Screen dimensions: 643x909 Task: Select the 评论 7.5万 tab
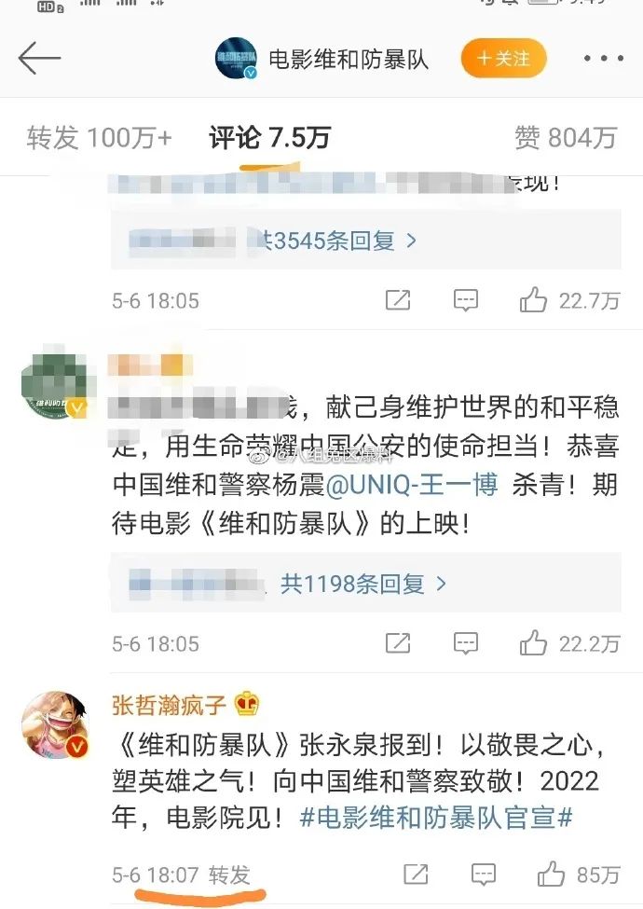pos(269,138)
